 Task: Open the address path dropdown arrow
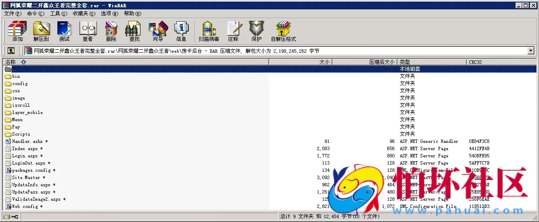[x=530, y=51]
